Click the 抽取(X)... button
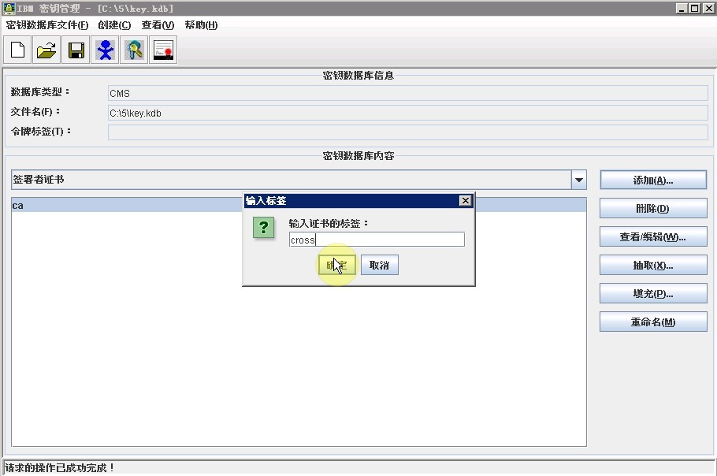This screenshot has height=476, width=717. tap(653, 266)
